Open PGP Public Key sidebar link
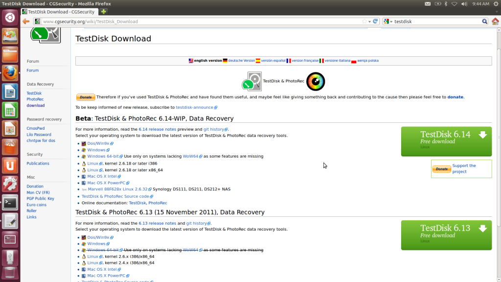501x282 pixels. point(40,199)
